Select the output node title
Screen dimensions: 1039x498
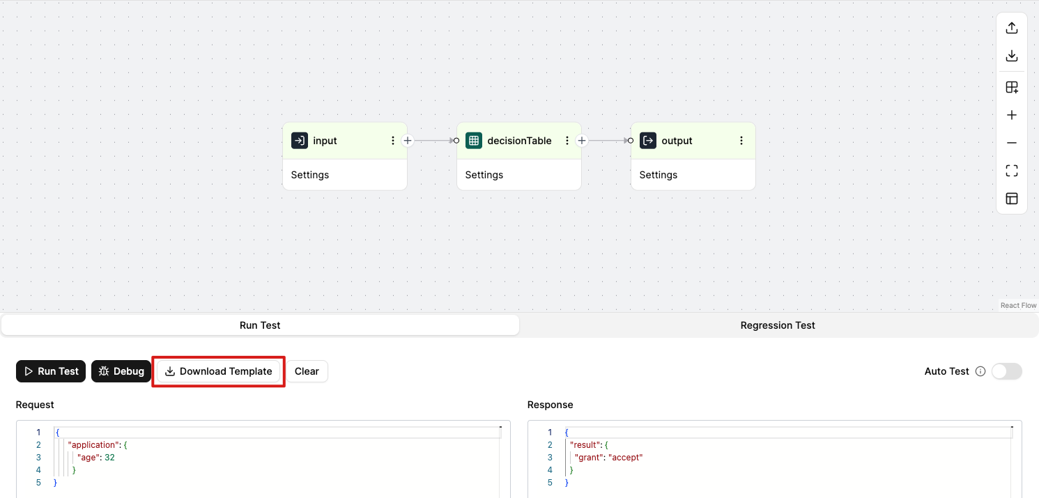pyautogui.click(x=677, y=141)
